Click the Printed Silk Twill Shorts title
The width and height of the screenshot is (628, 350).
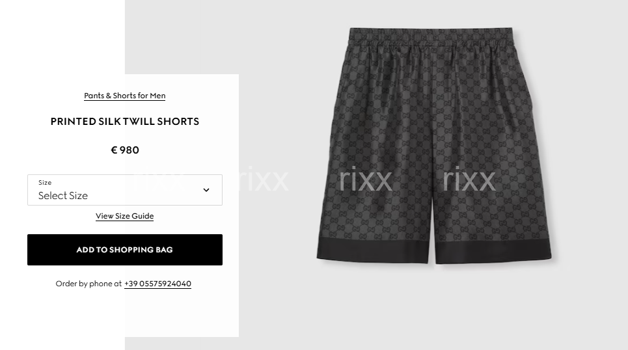[125, 122]
